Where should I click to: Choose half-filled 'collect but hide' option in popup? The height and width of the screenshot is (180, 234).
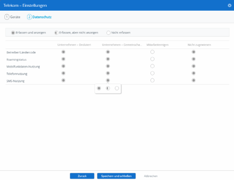[x=108, y=88]
